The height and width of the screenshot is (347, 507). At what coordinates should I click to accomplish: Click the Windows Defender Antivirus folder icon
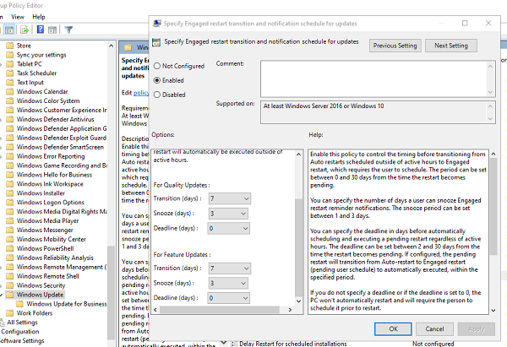coord(10,119)
